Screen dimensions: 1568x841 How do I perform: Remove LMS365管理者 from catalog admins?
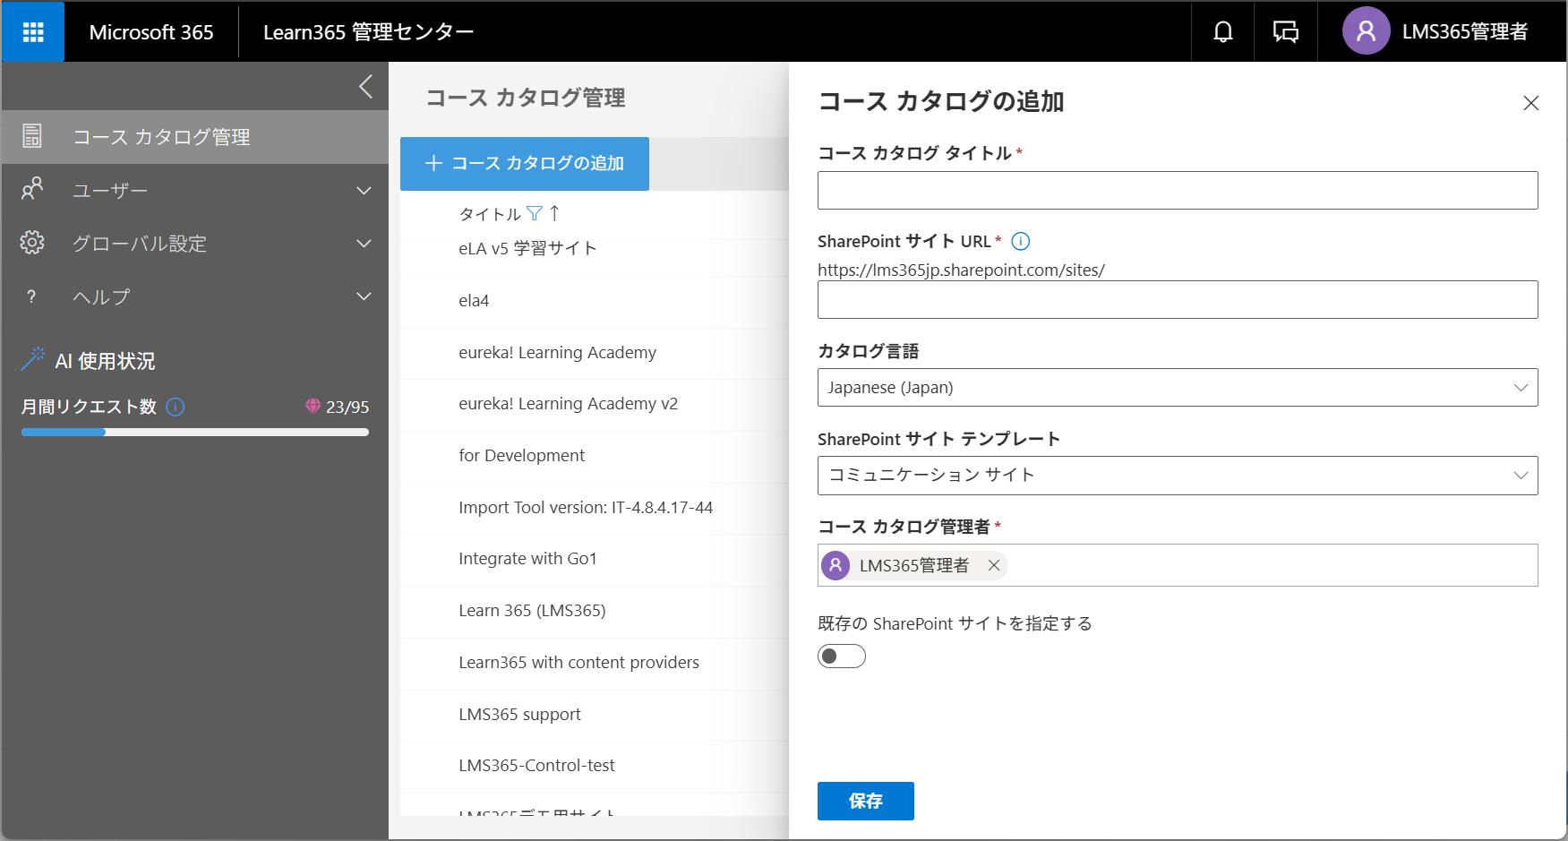click(x=993, y=565)
